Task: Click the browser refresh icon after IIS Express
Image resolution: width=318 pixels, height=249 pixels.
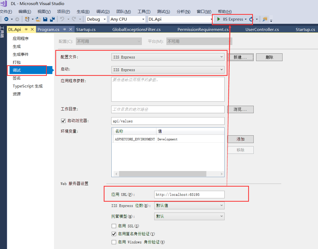Action: pyautogui.click(x=251, y=19)
